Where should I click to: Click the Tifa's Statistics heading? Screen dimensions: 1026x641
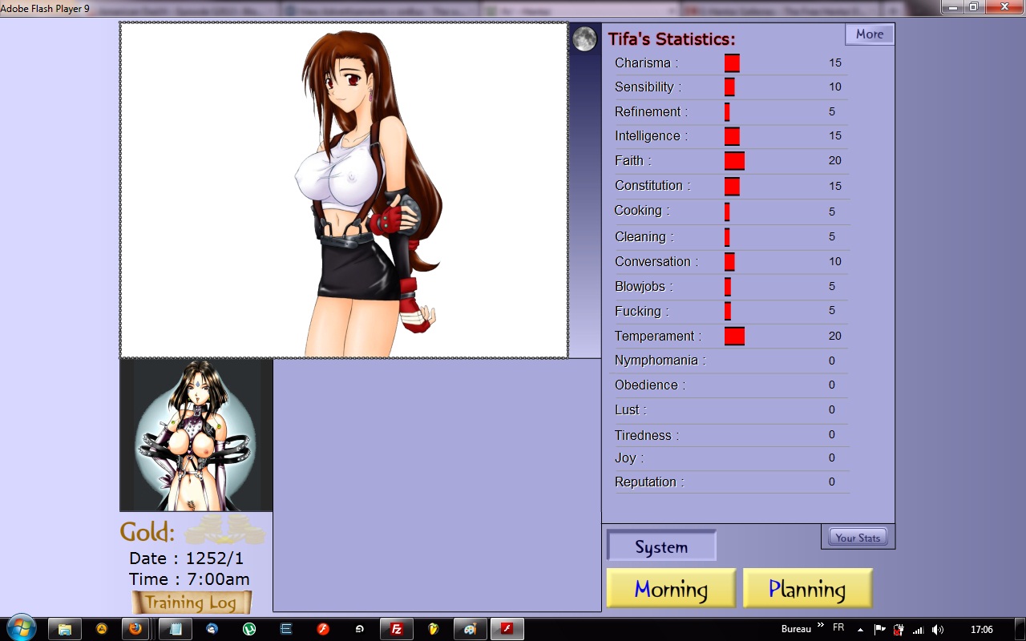pos(671,39)
